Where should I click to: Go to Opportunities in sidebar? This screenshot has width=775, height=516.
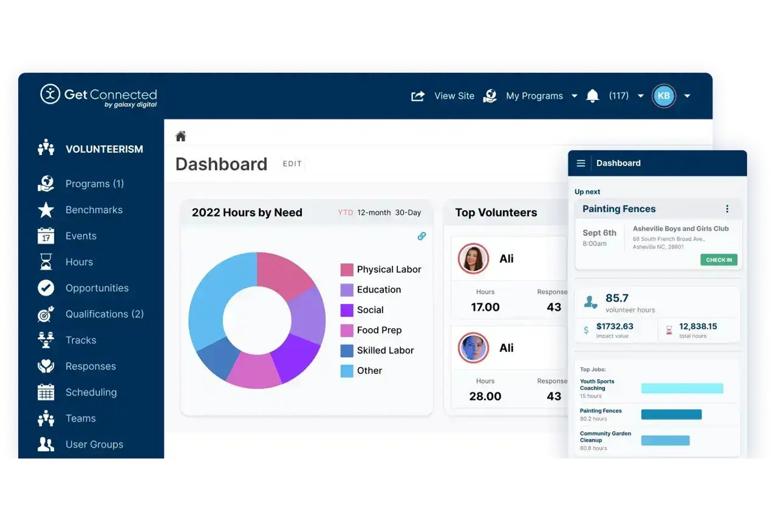click(97, 288)
